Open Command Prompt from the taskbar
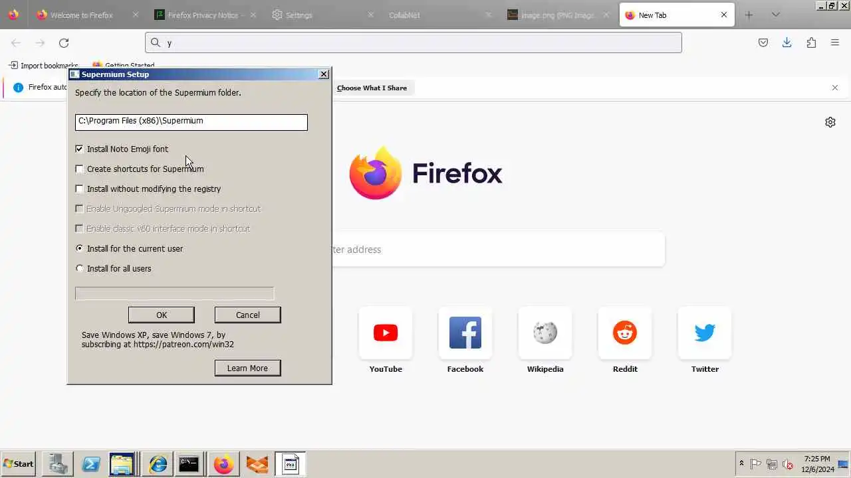Screen dimensions: 851x478 point(189,464)
